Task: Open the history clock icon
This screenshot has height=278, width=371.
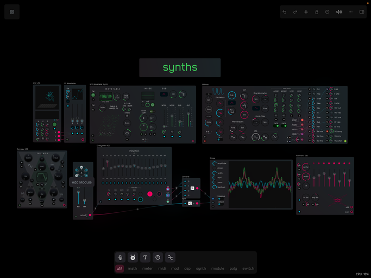Action: 327,12
